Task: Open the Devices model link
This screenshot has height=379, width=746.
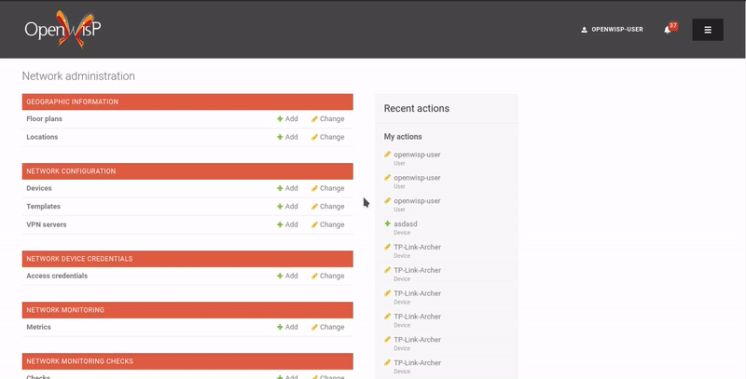Action: pos(39,188)
